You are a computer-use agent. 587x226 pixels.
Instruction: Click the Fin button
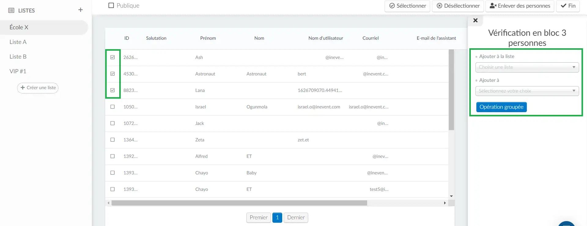tap(568, 6)
